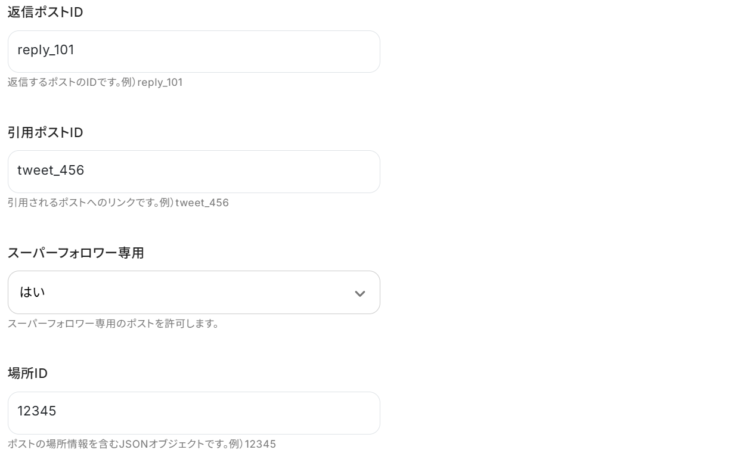Click the 場所ID field label
Viewport: 738px width, 456px height.
click(27, 373)
